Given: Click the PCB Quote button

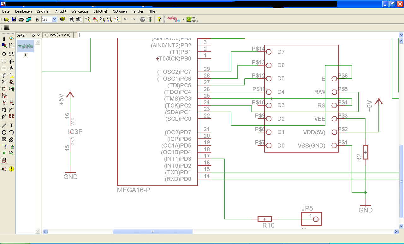Looking at the screenshot, I should [x=192, y=19].
